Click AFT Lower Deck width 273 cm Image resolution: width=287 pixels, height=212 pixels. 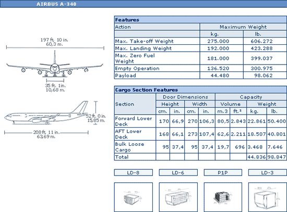(193, 134)
